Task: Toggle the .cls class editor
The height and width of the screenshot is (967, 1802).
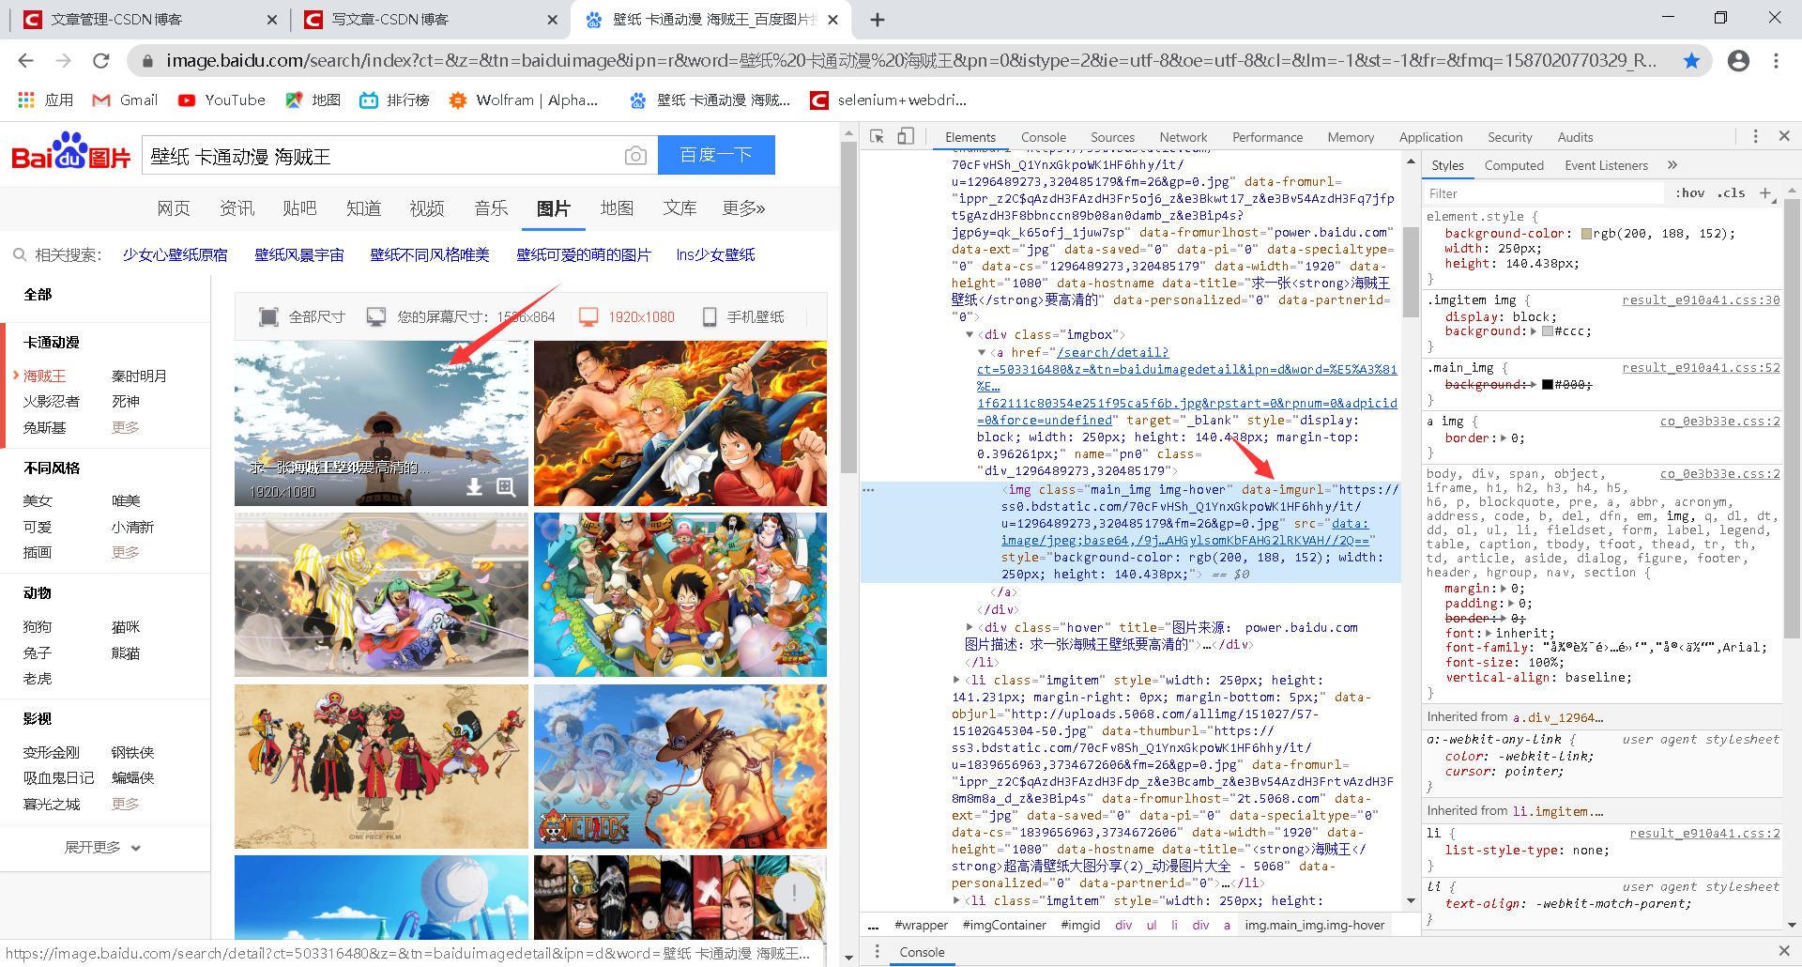Action: tap(1732, 193)
